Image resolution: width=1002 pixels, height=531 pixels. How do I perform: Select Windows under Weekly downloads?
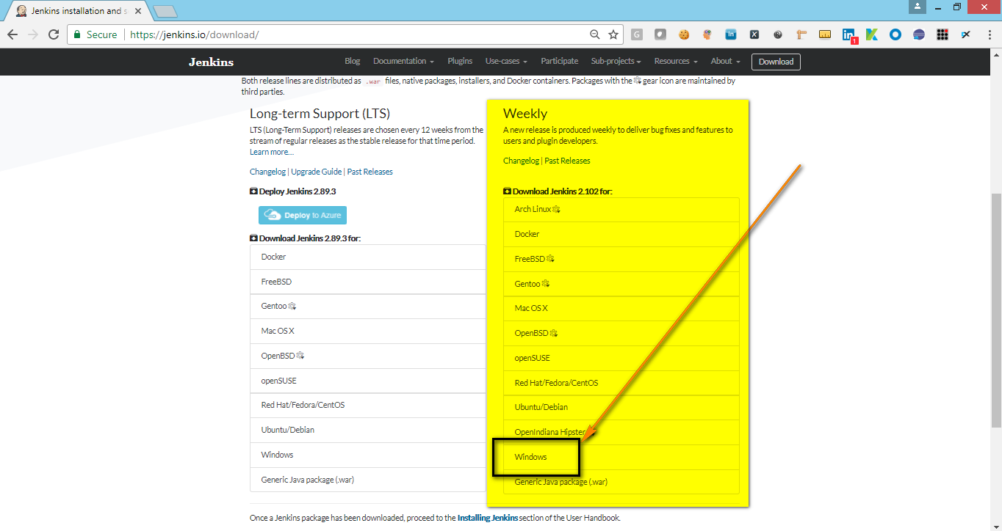pos(530,456)
